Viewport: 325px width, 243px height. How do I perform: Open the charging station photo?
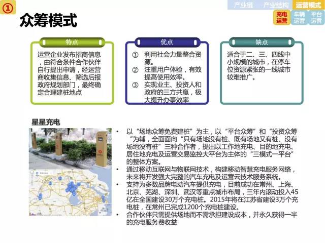coord(70,147)
